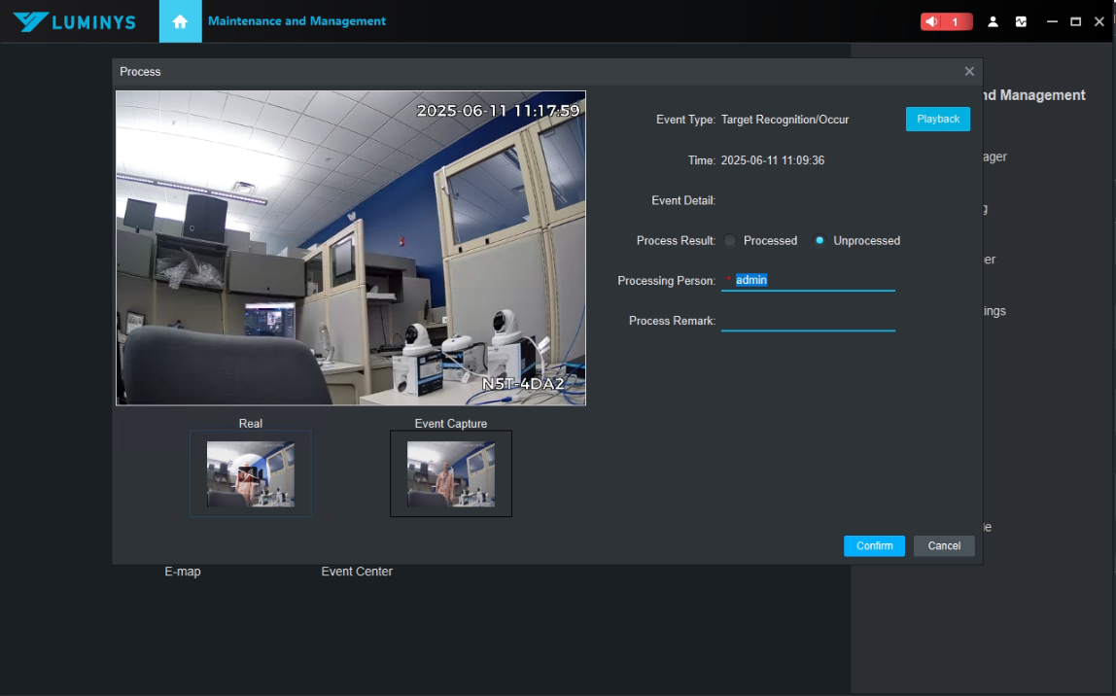The width and height of the screenshot is (1116, 696).
Task: Click the Process dialog title bar
Action: click(486, 72)
